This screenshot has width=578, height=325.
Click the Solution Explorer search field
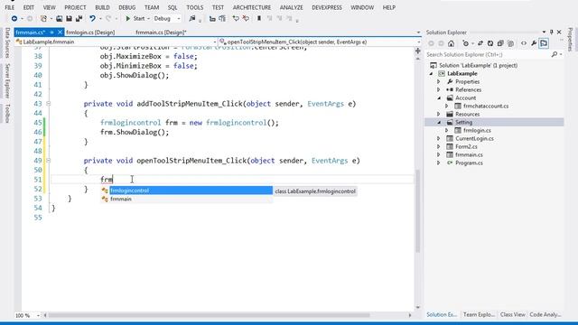click(x=488, y=54)
